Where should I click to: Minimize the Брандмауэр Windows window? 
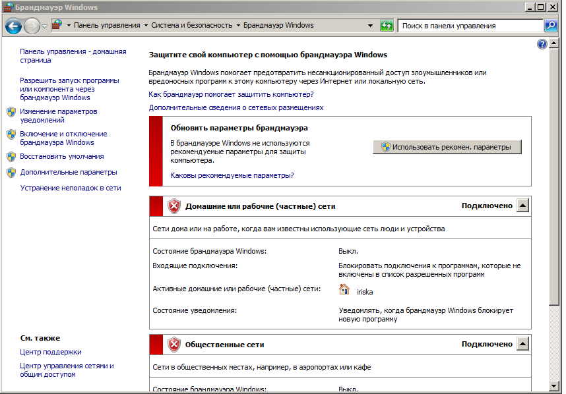(x=530, y=7)
